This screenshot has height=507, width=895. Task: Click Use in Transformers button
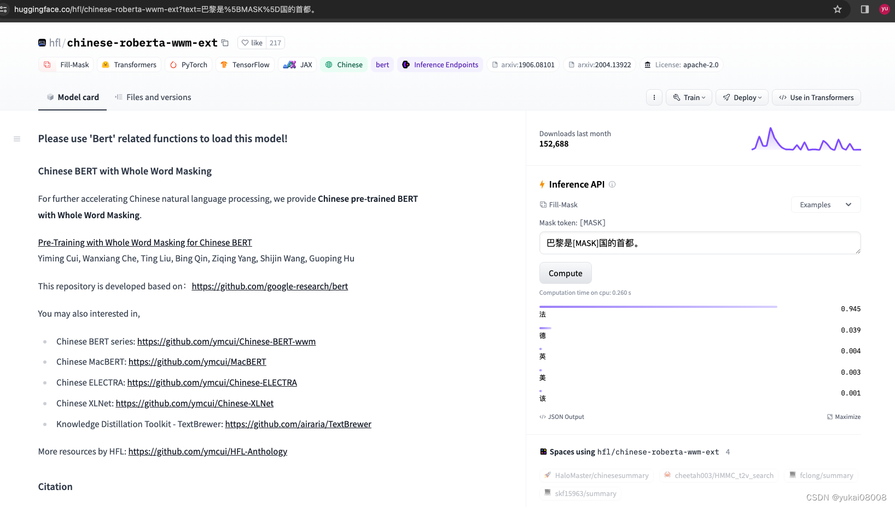pos(816,97)
